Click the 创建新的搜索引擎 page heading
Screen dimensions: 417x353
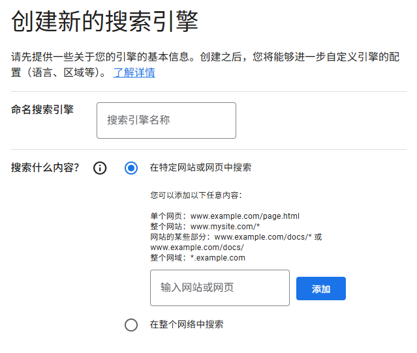click(x=105, y=22)
